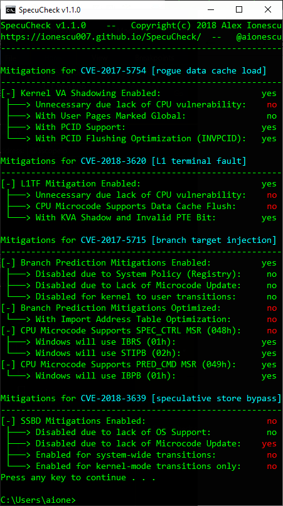
Task: Click the CVE-2018-3620 identifier text
Action: click(114, 161)
